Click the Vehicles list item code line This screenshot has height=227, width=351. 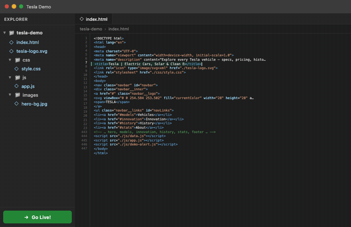click(133, 115)
